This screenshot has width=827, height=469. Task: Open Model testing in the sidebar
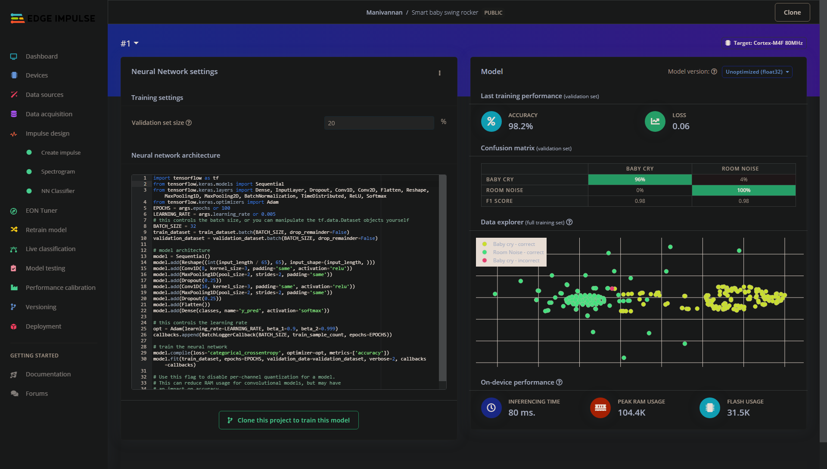(45, 268)
